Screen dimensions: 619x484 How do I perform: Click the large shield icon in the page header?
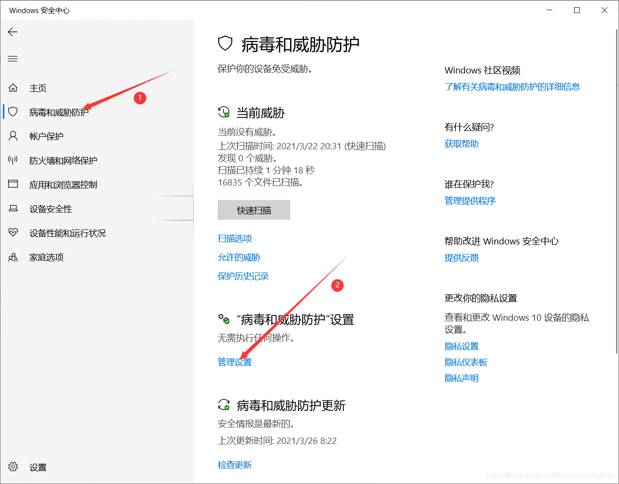[x=225, y=44]
